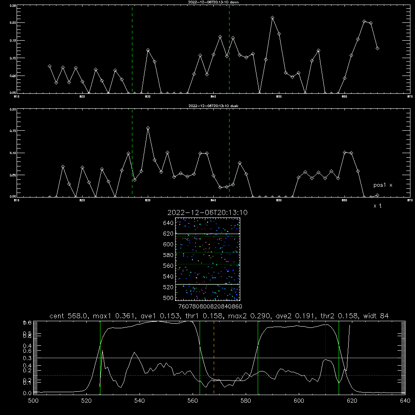Click the solid green line near 563 in bottom plot
Screen dimensions: 415x415
(x=200, y=357)
